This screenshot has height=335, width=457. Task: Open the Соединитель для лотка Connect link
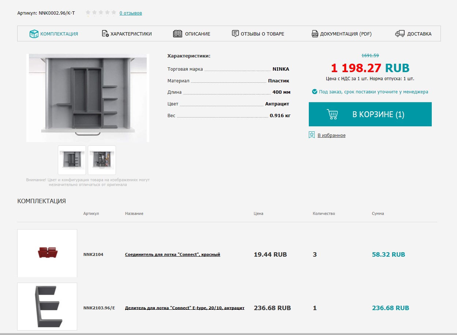click(x=172, y=254)
